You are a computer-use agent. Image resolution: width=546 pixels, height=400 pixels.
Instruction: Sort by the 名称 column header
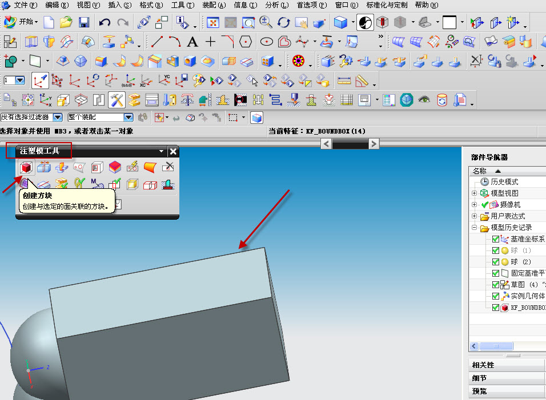pos(507,171)
